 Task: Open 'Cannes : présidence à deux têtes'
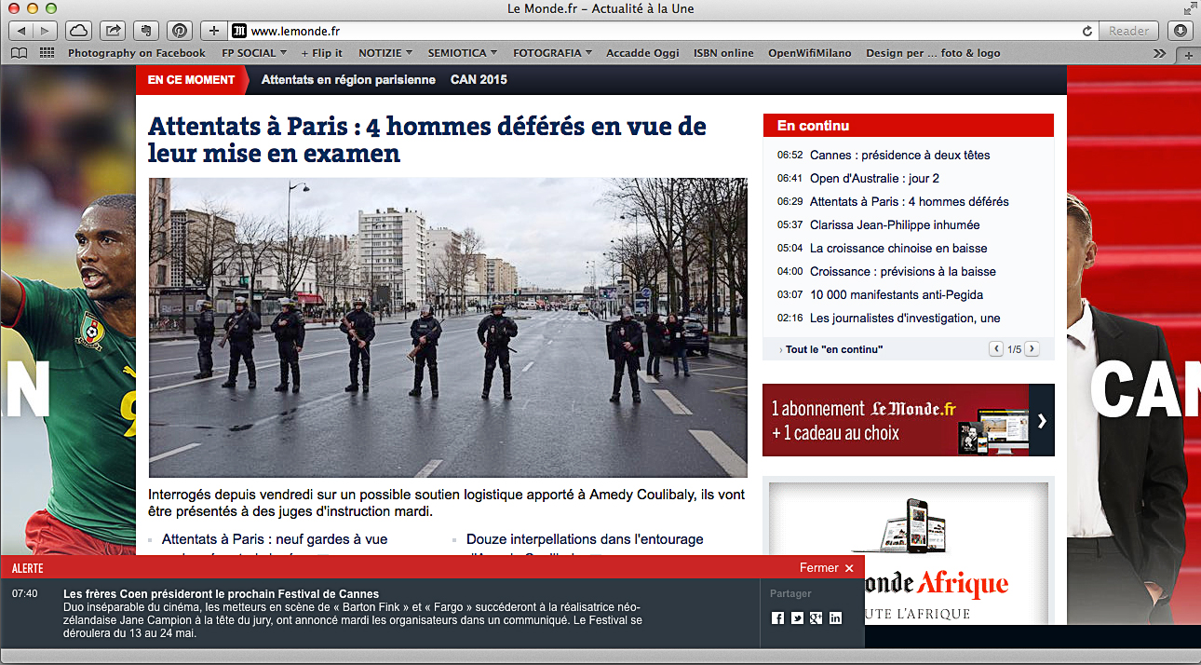pos(900,155)
